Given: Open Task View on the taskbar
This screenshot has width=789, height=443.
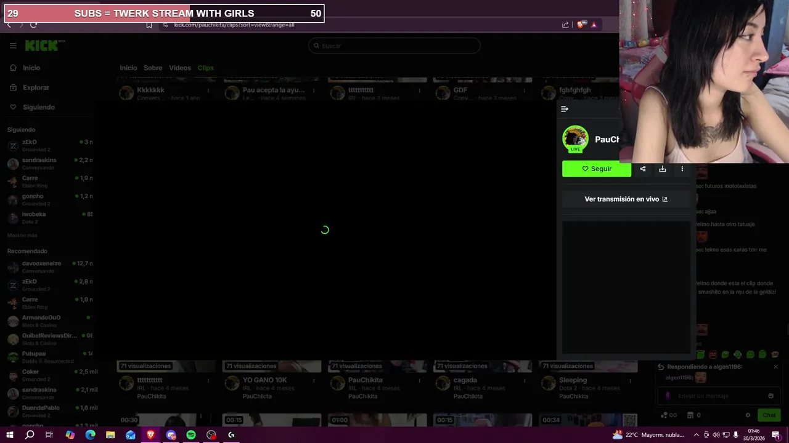Looking at the screenshot, I should (x=49, y=435).
